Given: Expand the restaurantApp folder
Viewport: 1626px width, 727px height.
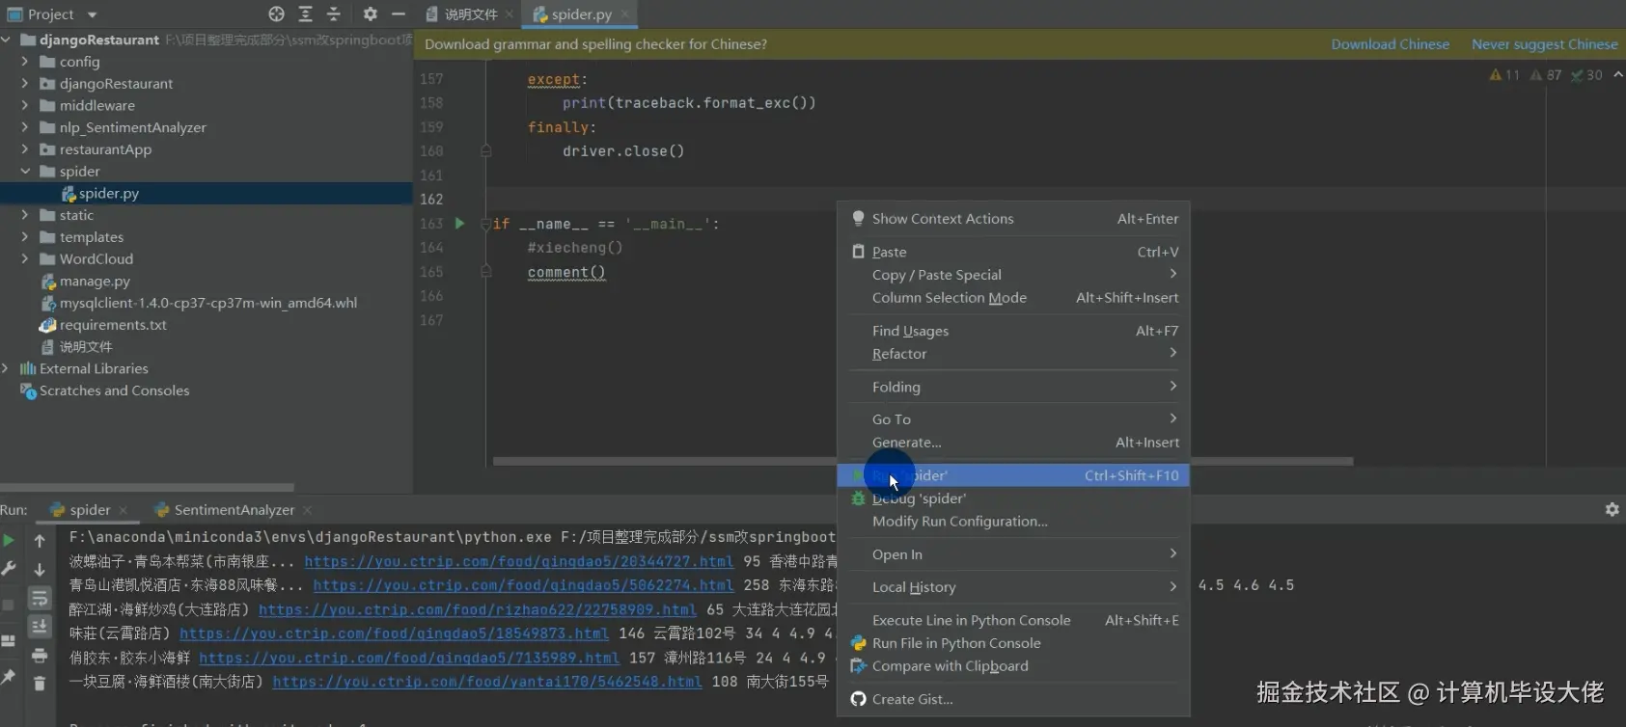Looking at the screenshot, I should pyautogui.click(x=25, y=149).
